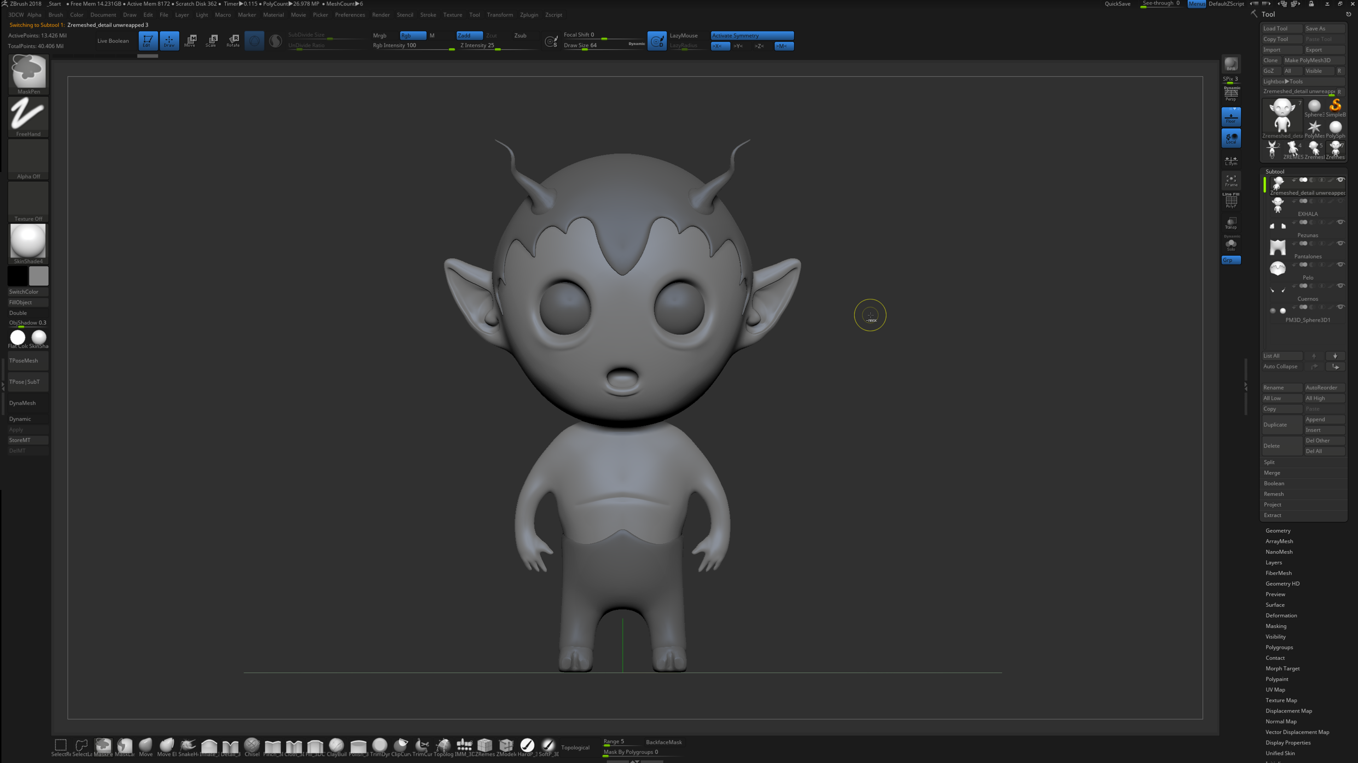This screenshot has height=763, width=1358.
Task: Turn off the Floor grid toggle
Action: click(1230, 116)
